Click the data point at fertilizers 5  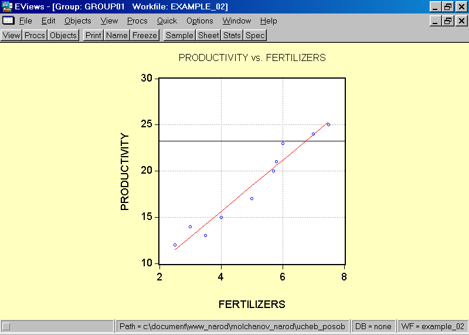click(252, 199)
